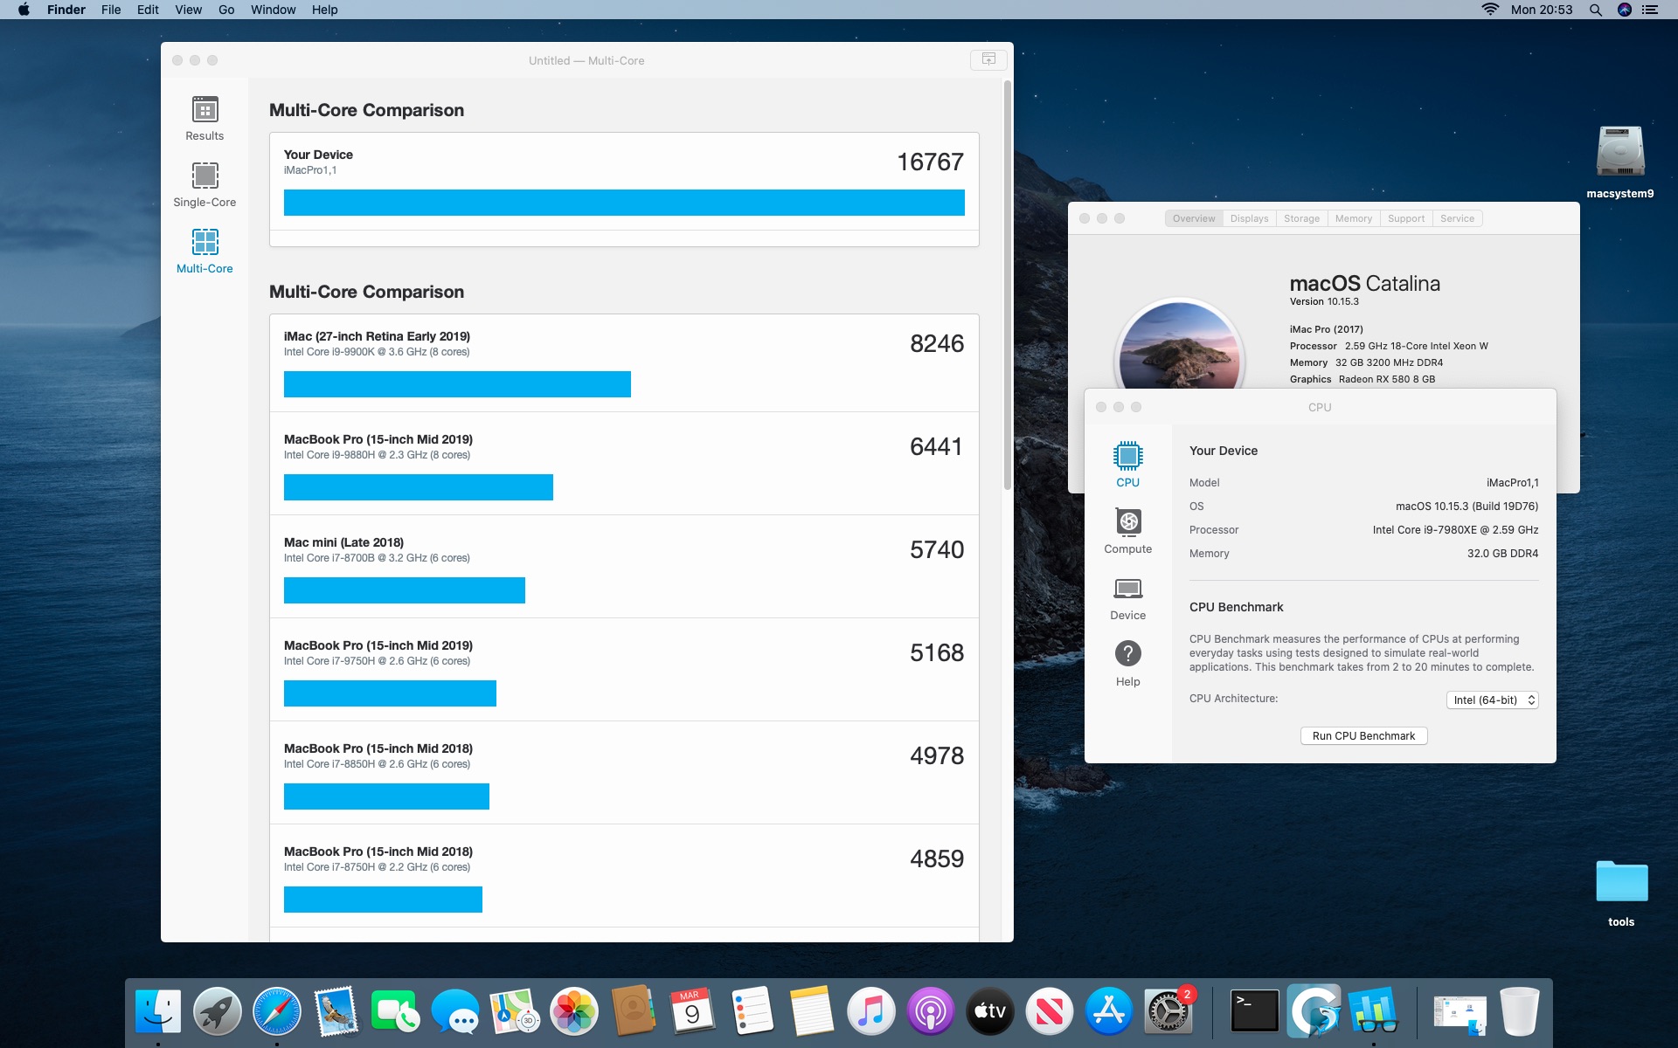Switch to the Displays tab
This screenshot has width=1678, height=1048.
coord(1249,218)
